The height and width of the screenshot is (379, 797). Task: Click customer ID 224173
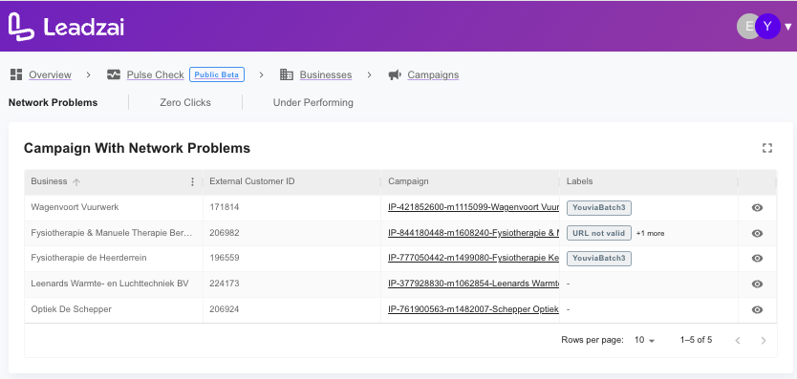pyautogui.click(x=225, y=284)
